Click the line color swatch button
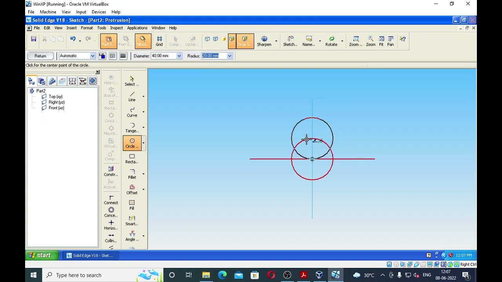Image resolution: width=502 pixels, height=282 pixels. [x=102, y=56]
